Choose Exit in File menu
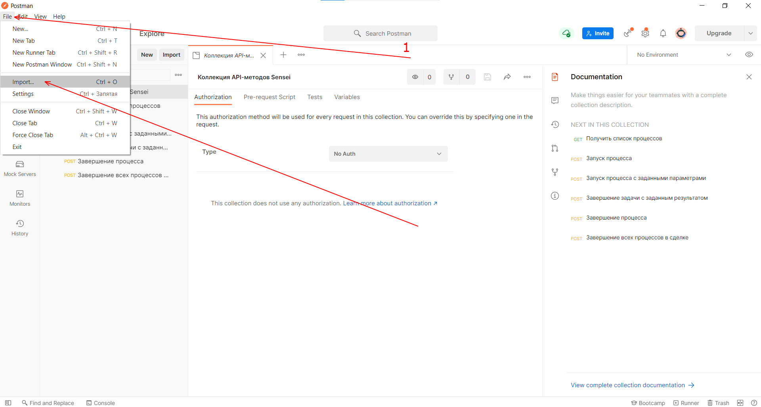This screenshot has width=761, height=407. click(65, 147)
